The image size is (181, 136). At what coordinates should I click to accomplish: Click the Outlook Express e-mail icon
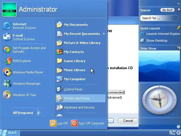(x=7, y=37)
